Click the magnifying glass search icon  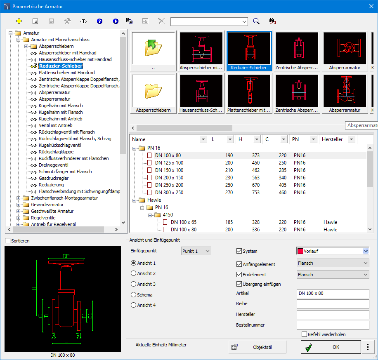click(256, 21)
